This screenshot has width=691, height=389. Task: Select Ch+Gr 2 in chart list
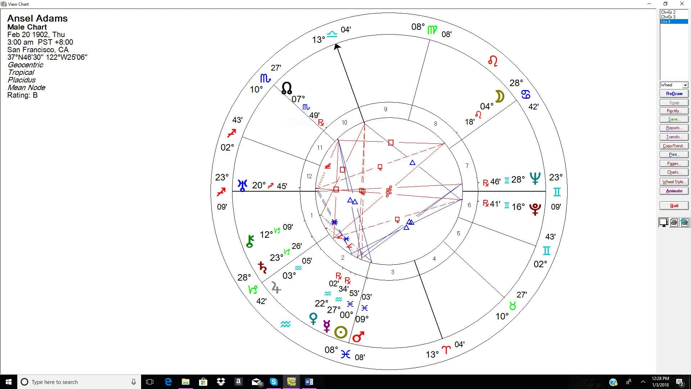668,12
